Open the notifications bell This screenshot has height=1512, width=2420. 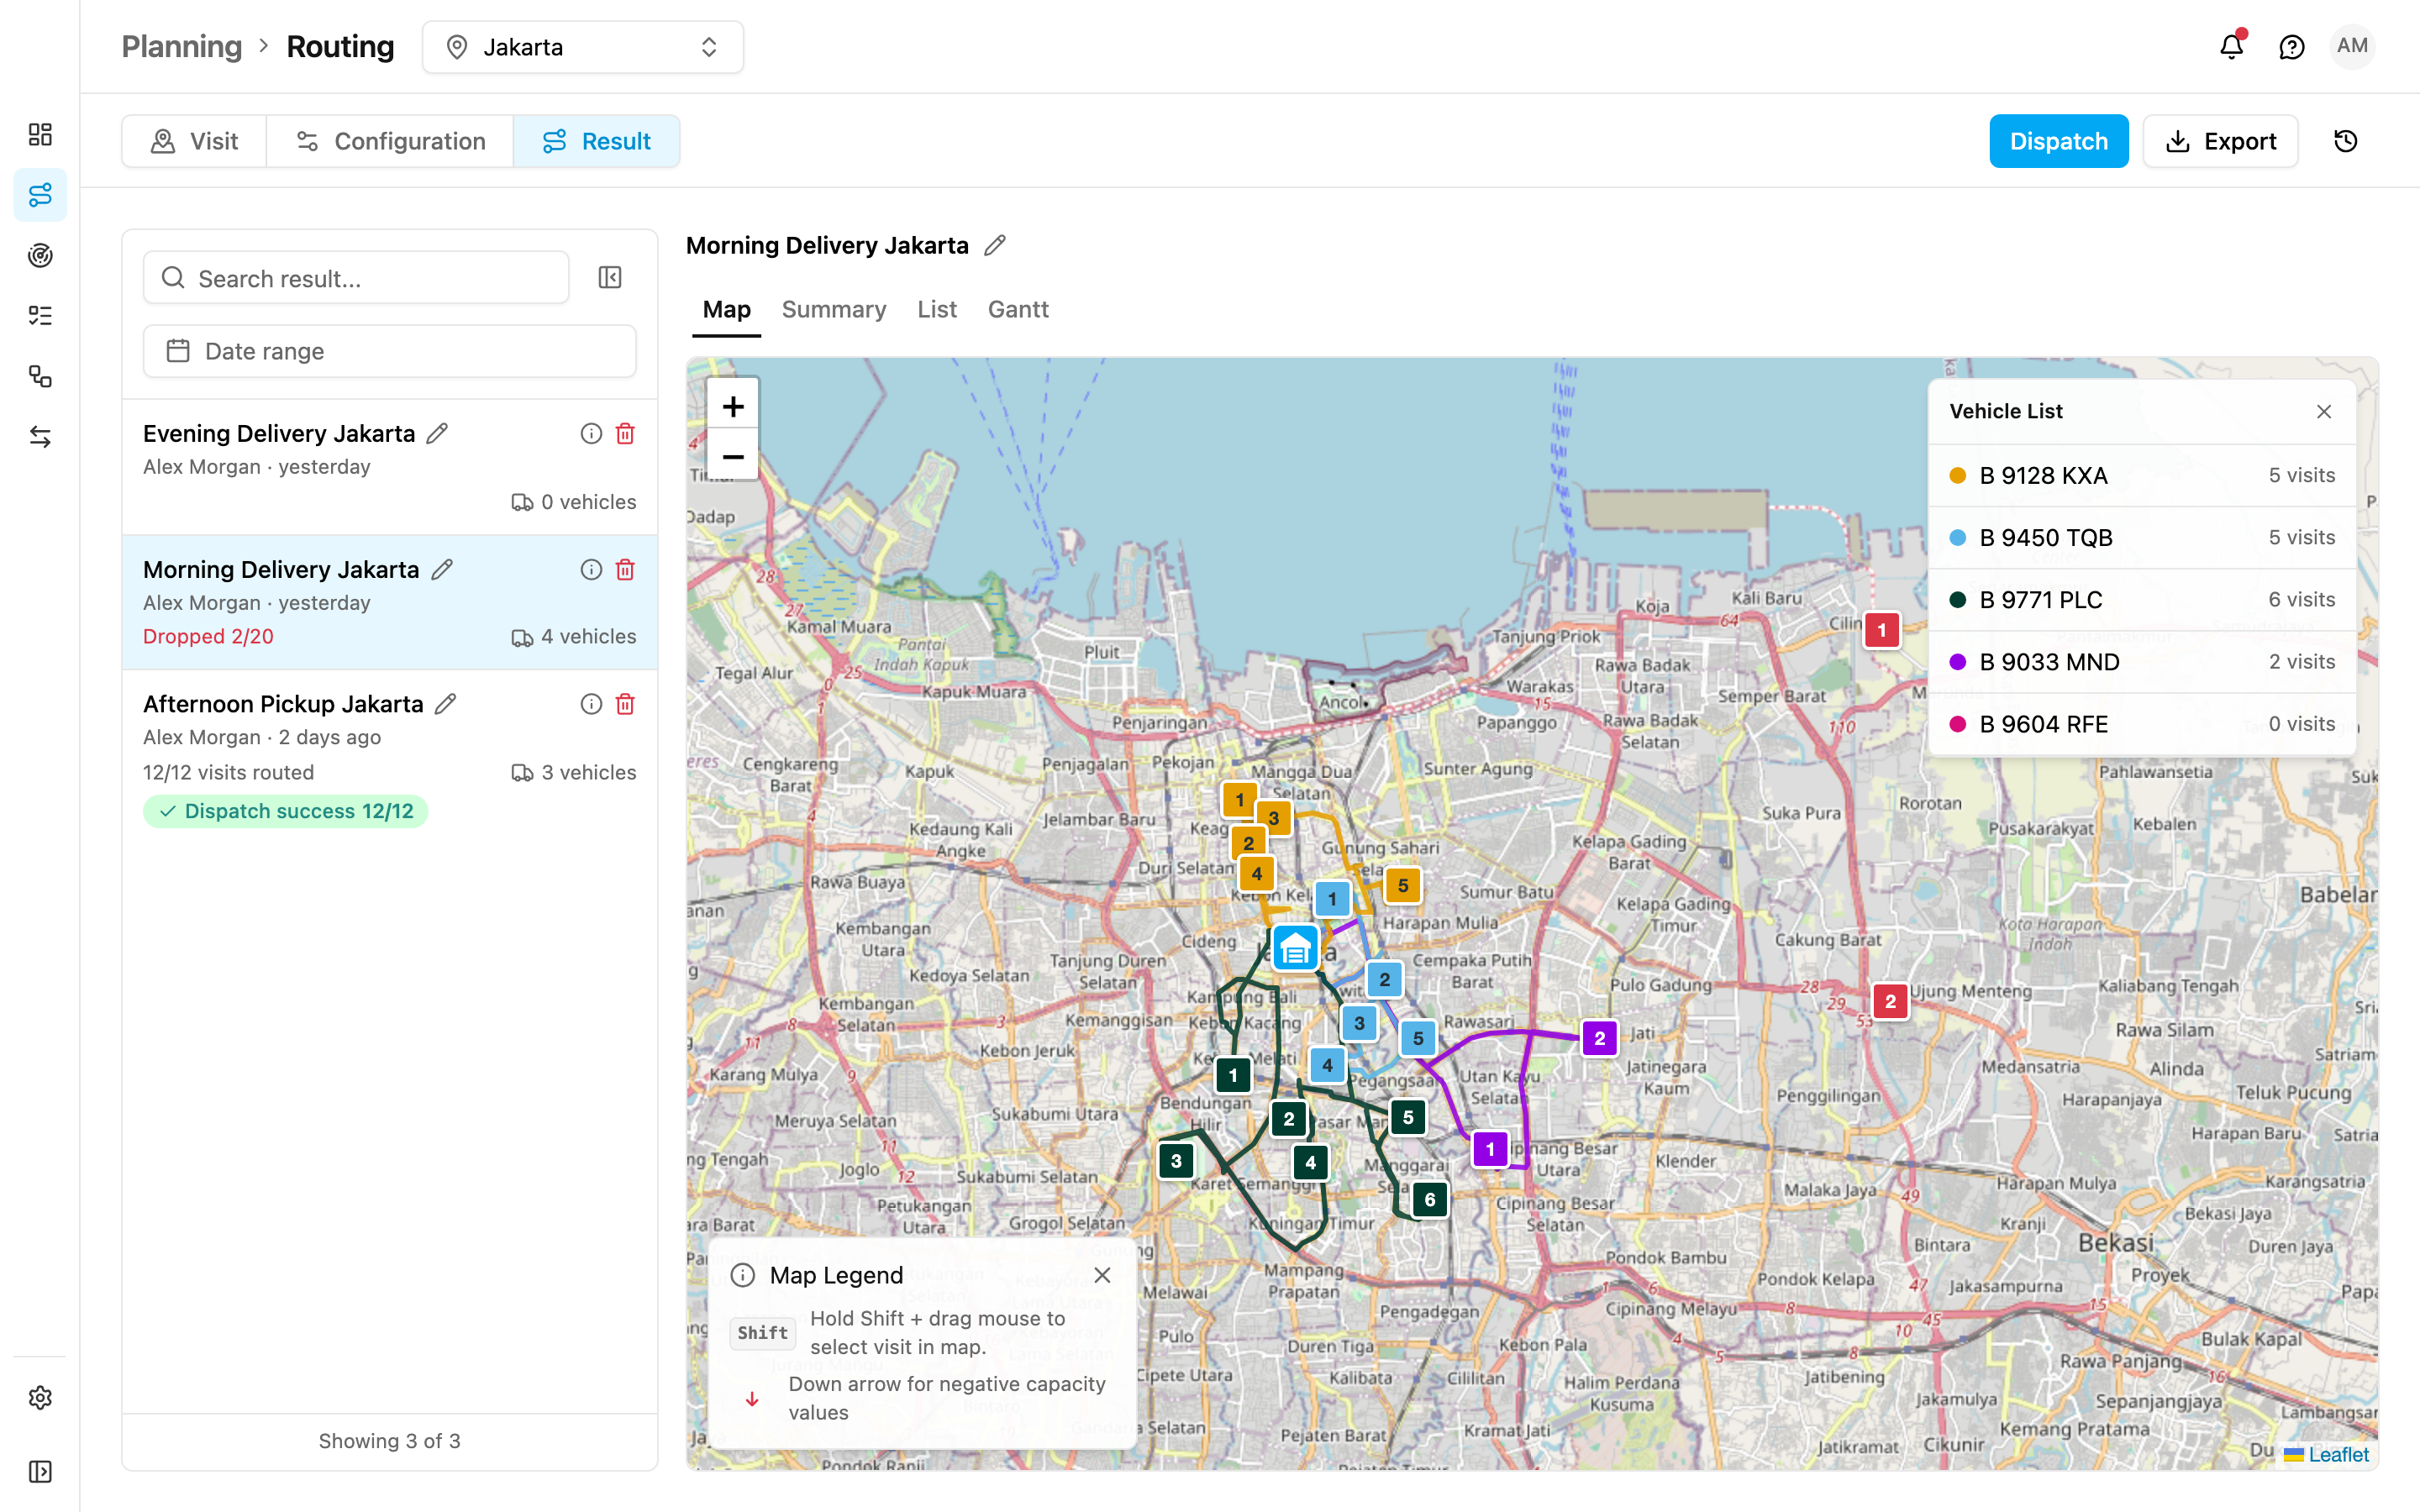coord(2231,46)
